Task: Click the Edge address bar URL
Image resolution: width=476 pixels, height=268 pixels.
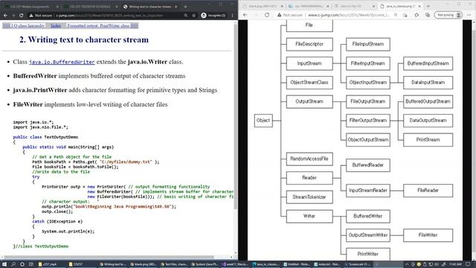Action: coord(349,15)
